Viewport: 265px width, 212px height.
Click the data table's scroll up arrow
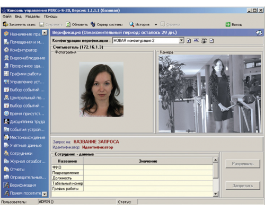pyautogui.click(x=216, y=160)
